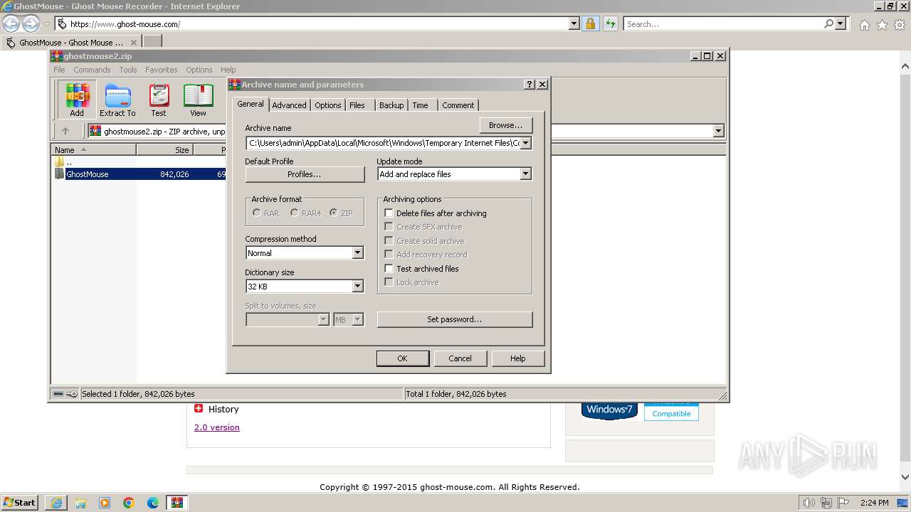Switch to the Files tab
911x512 pixels.
point(357,105)
